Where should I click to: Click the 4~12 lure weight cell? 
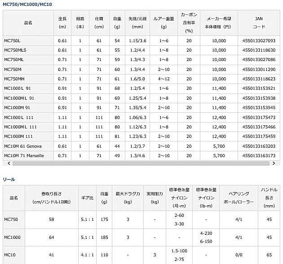(x=164, y=79)
